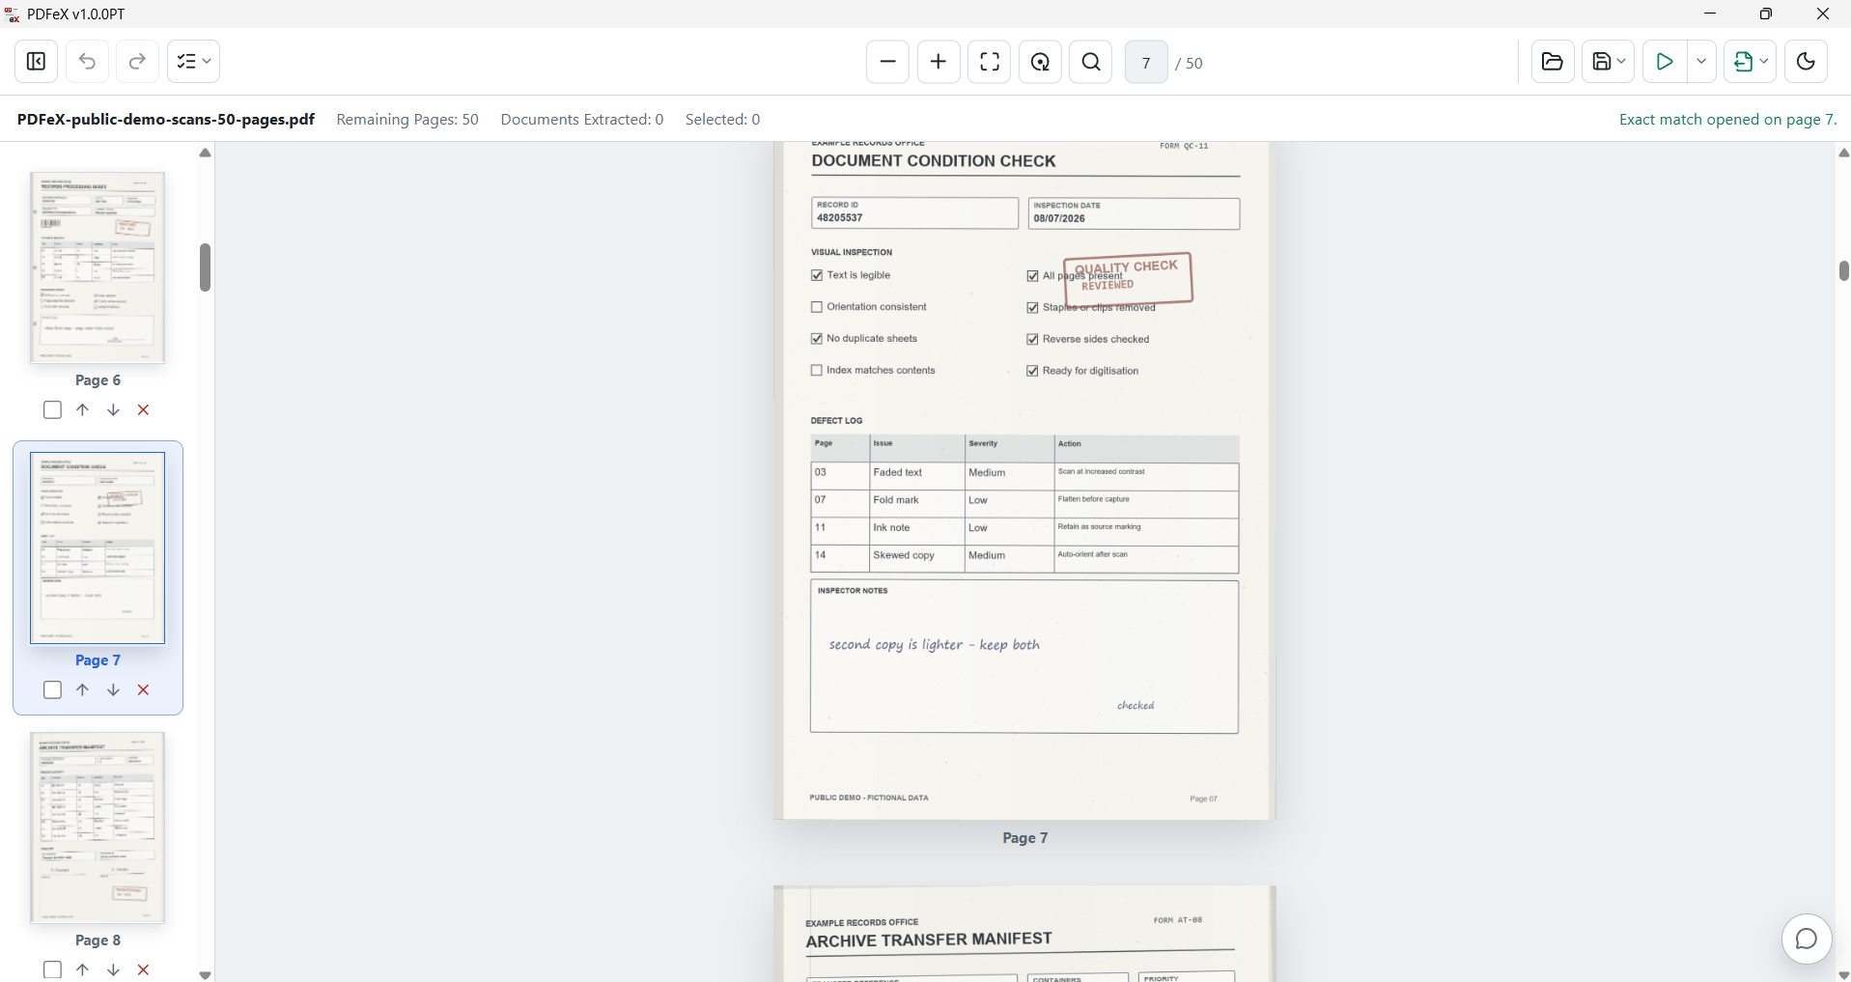The width and height of the screenshot is (1851, 982).
Task: Click the undo arrow button
Action: tap(87, 62)
